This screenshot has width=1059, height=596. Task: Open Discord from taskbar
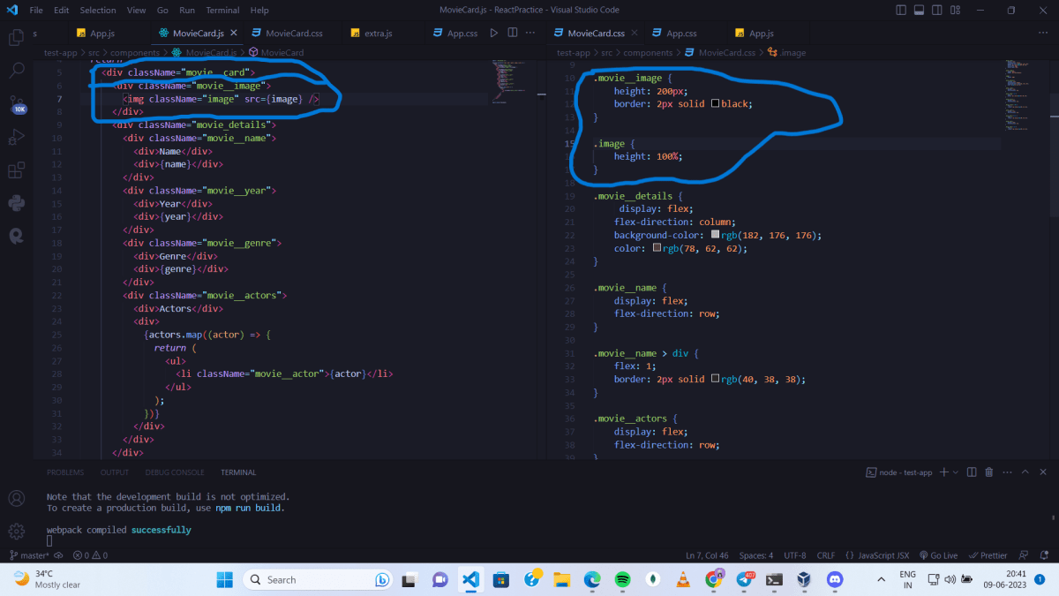pos(835,579)
